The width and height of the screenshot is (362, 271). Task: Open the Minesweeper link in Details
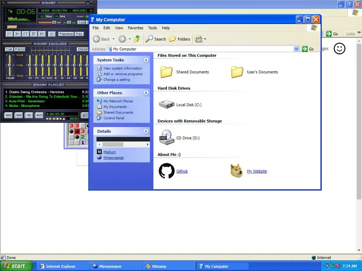(113, 158)
